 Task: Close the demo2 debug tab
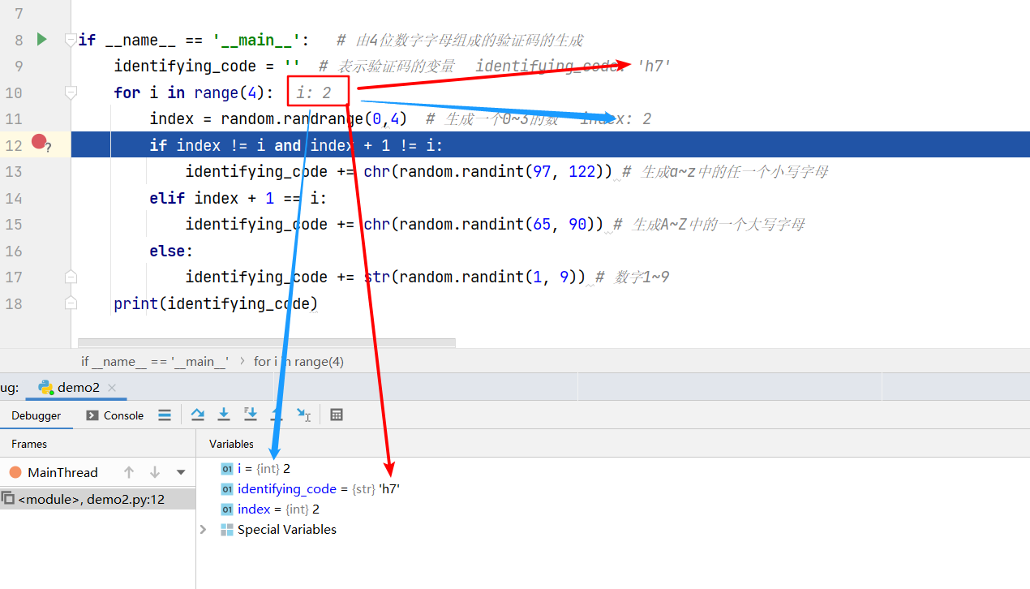(112, 388)
